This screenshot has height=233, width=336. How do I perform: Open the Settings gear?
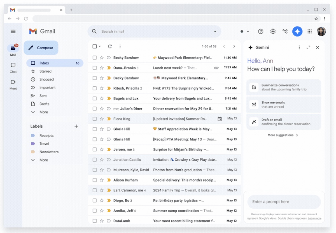pos(273,31)
